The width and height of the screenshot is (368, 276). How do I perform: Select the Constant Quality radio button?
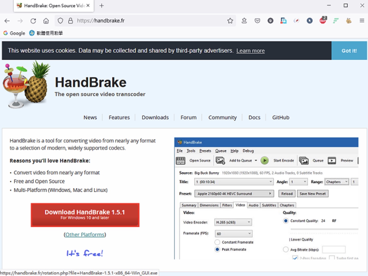coord(286,221)
